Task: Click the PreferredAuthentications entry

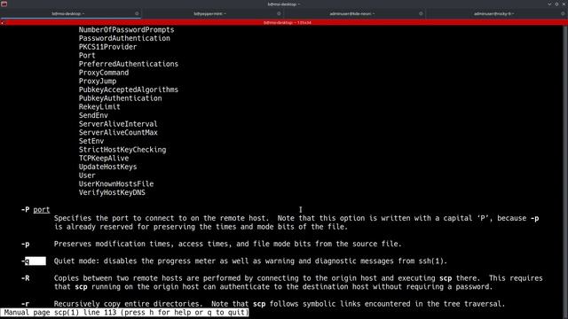Action: (x=128, y=64)
